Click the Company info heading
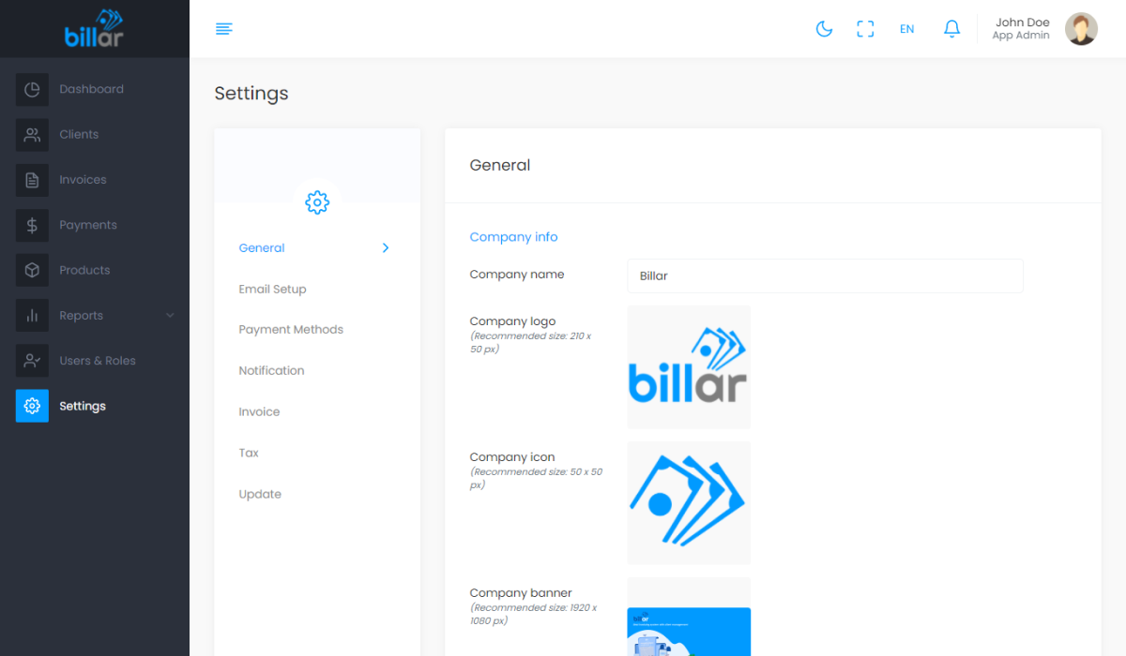 513,237
